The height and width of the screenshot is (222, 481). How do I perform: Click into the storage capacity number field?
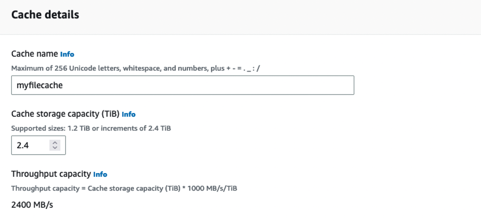click(x=38, y=145)
